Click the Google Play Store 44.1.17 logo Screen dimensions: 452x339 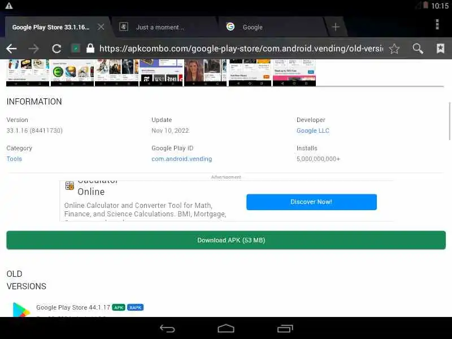[21, 310]
